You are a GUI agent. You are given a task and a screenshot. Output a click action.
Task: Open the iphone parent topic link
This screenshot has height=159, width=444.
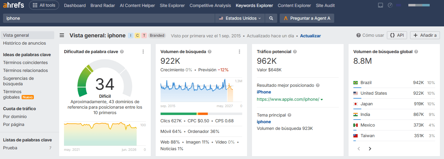coord(264,122)
